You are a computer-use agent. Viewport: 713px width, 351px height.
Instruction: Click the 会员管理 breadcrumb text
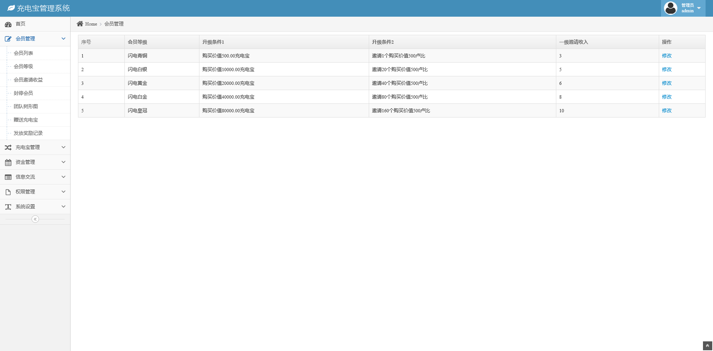(114, 24)
